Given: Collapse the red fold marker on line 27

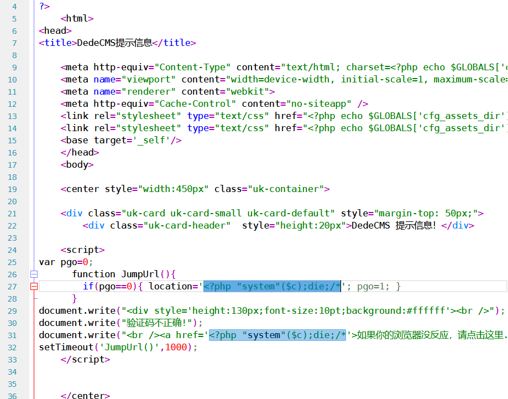Looking at the screenshot, I should click(34, 287).
